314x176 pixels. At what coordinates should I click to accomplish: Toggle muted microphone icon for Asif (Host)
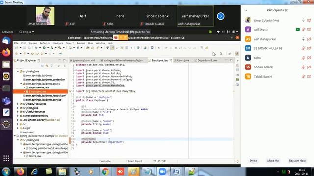tap(303, 29)
